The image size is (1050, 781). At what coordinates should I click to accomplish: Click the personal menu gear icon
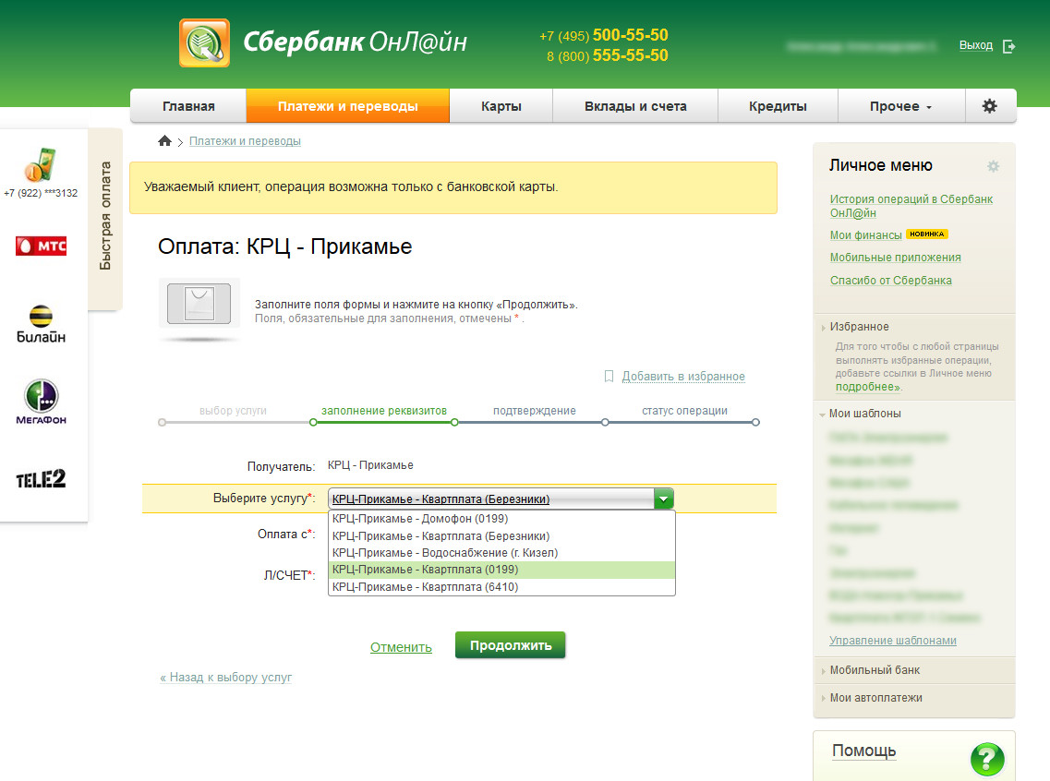(x=993, y=166)
